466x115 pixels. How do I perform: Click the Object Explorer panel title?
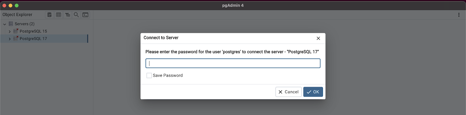(17, 15)
